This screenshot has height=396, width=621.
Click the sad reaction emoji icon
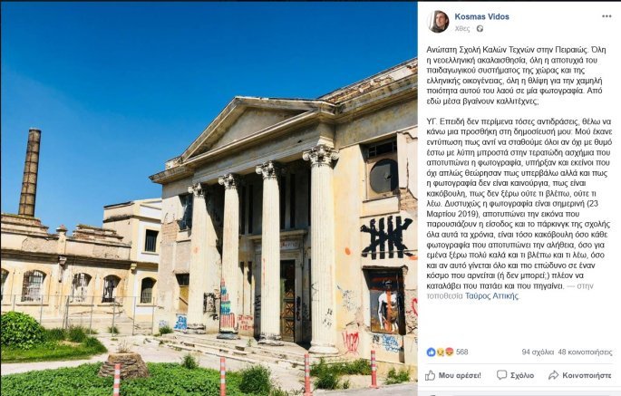point(440,352)
